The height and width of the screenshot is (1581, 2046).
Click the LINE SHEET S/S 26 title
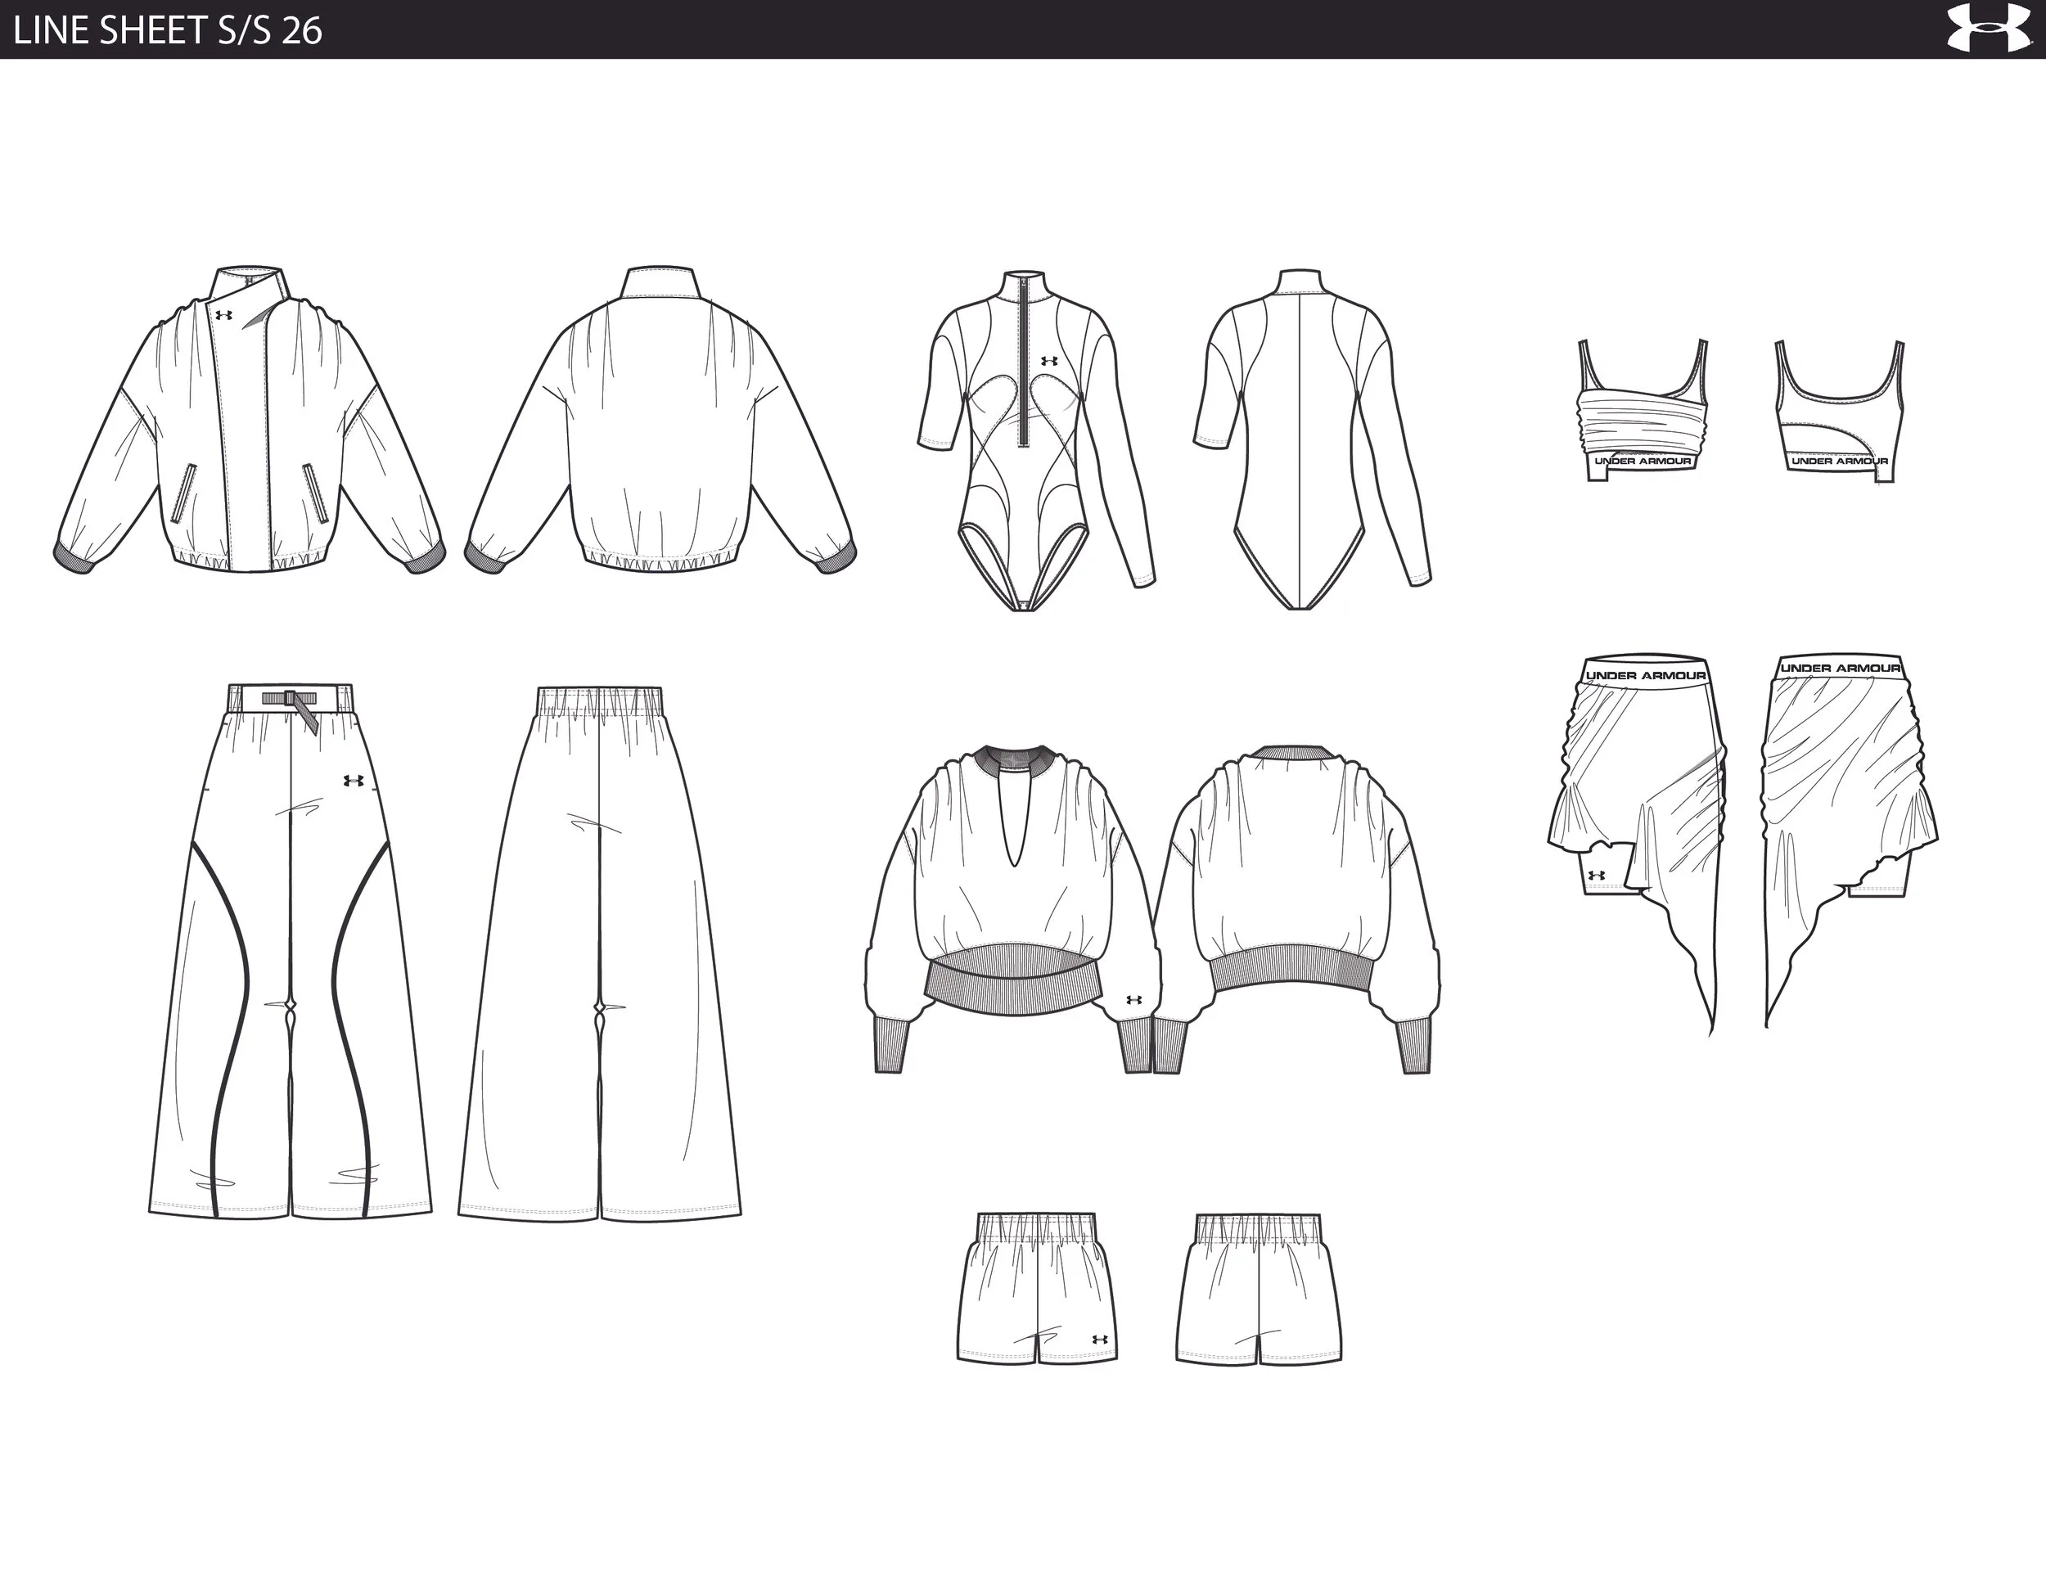[x=168, y=30]
